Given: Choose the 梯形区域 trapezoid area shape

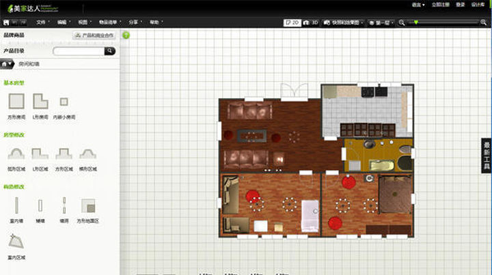Looking at the screenshot, I should (87, 154).
